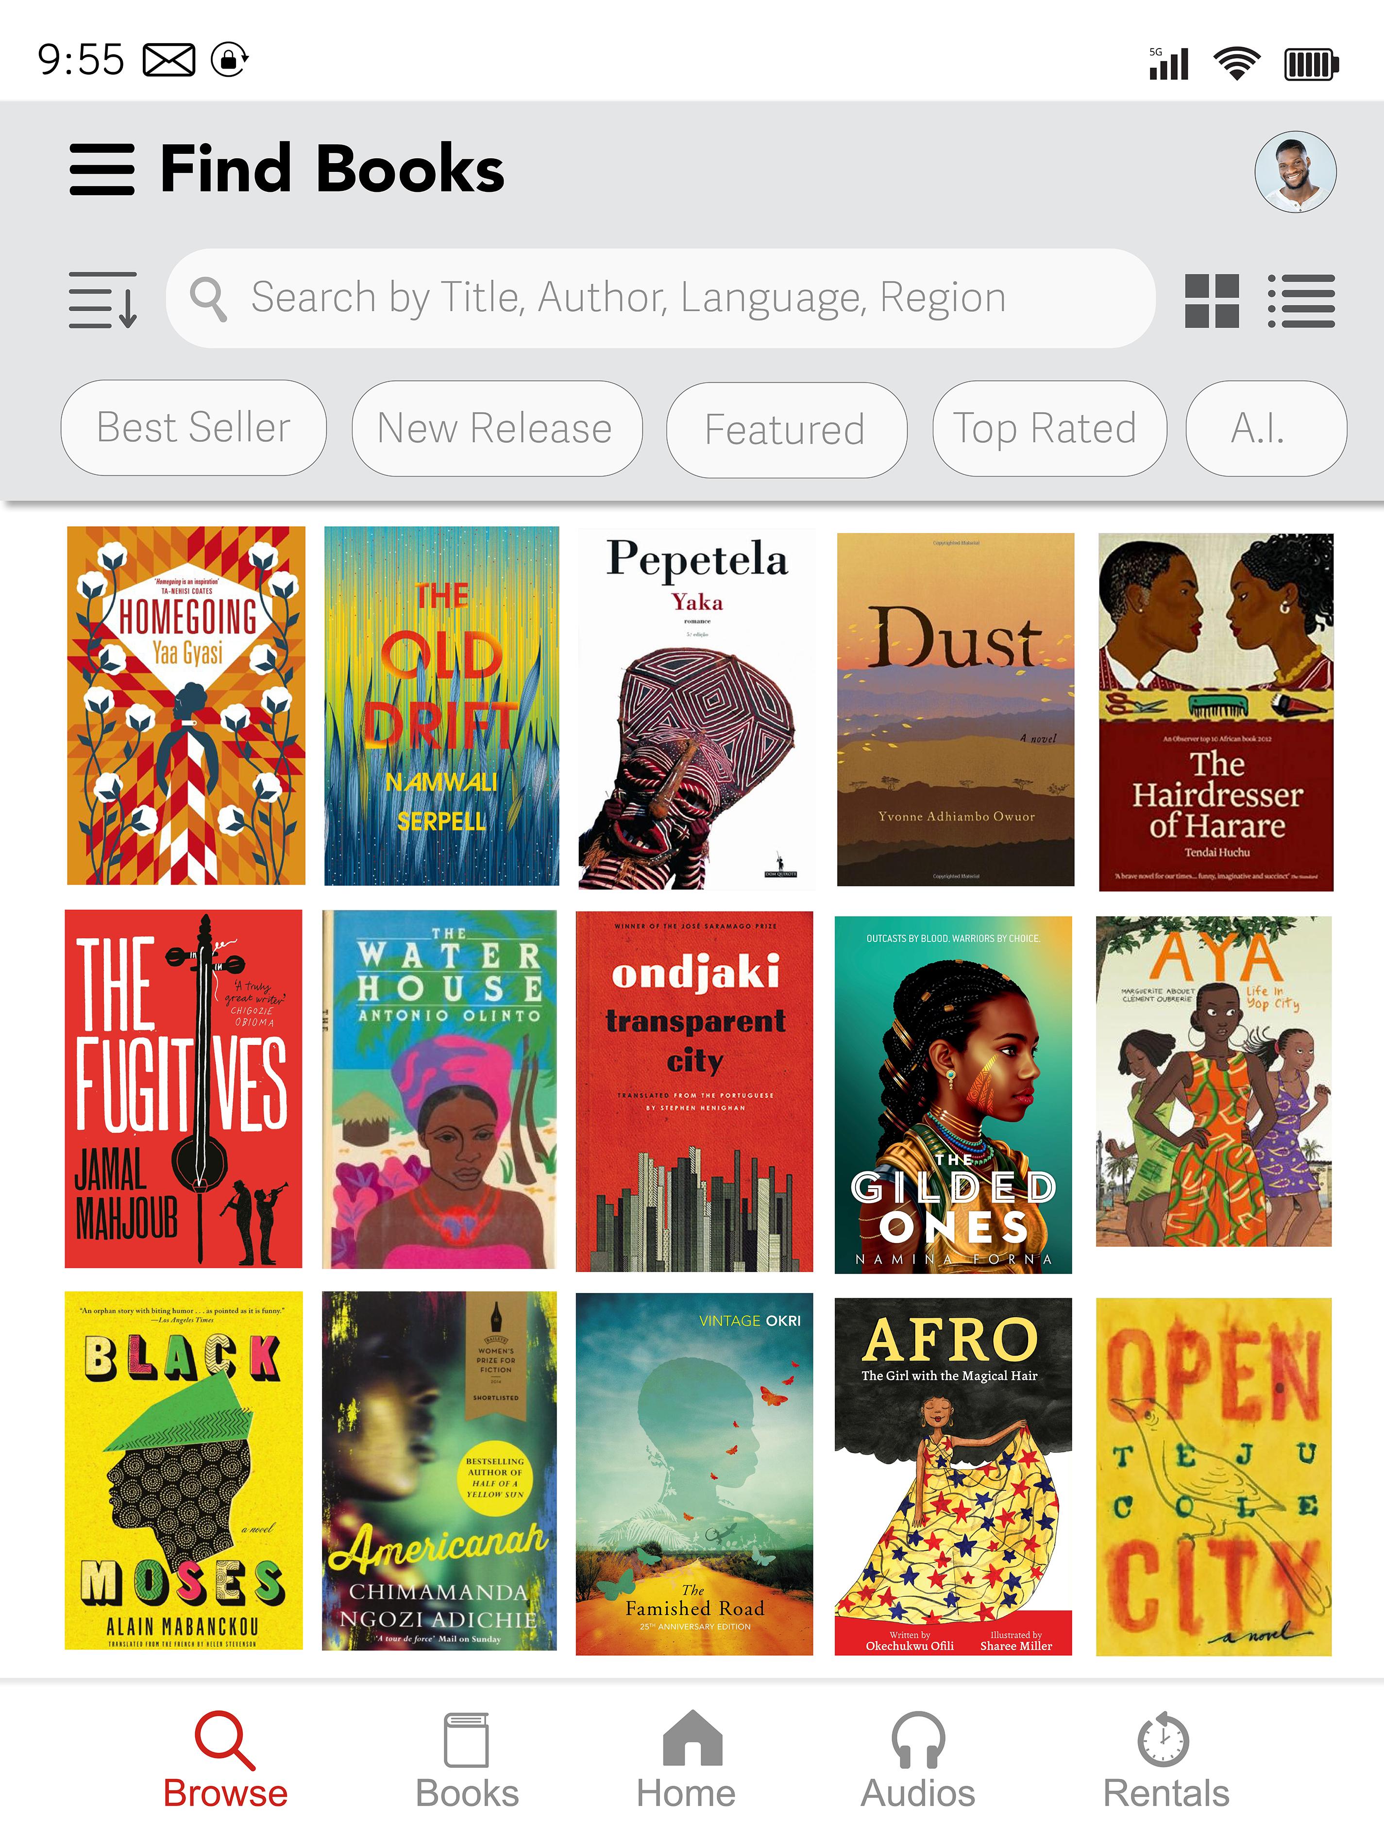Click the search magnifier icon
This screenshot has height=1845, width=1384.
pos(208,299)
